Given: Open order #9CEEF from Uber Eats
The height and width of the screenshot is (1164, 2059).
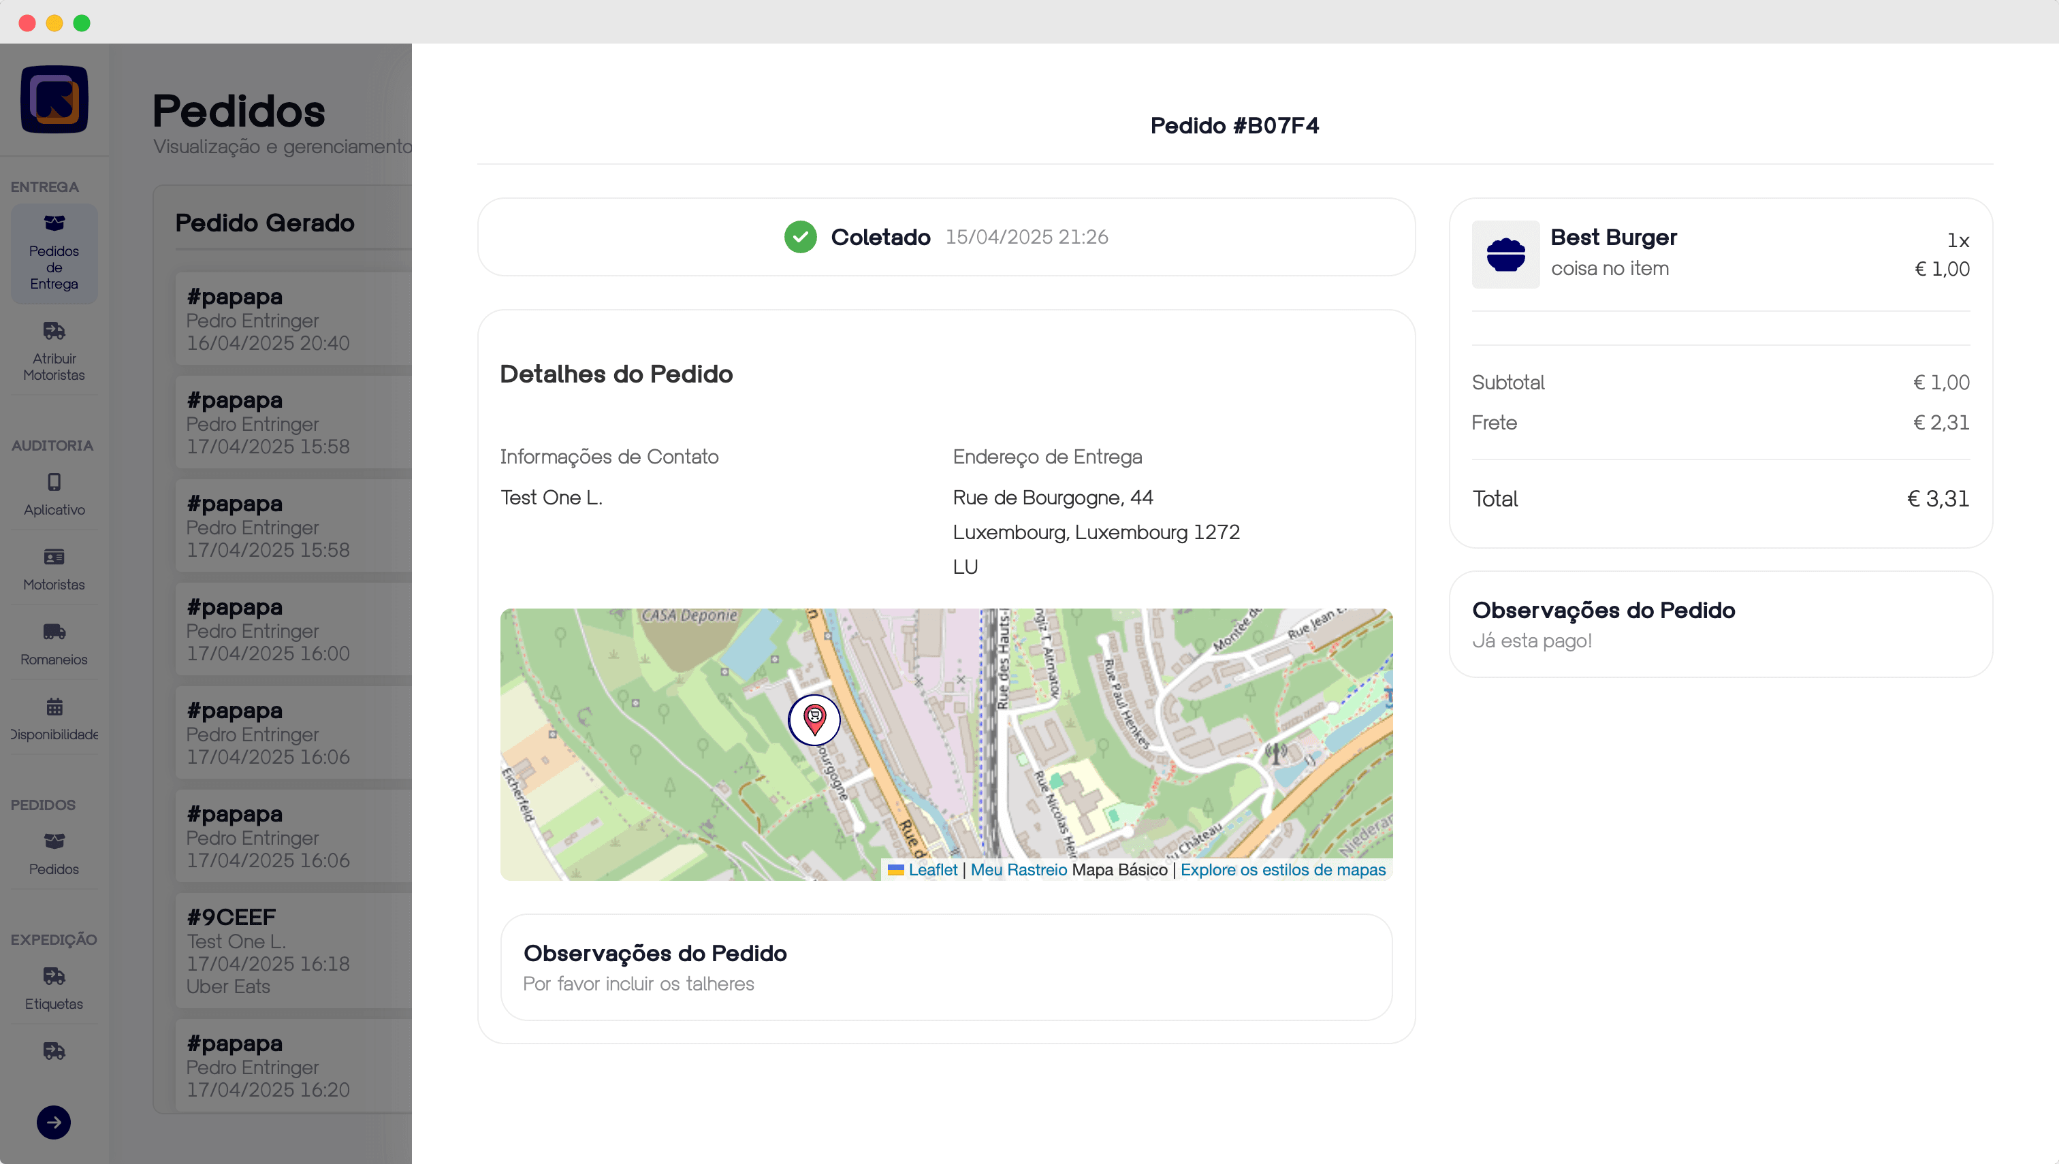Looking at the screenshot, I should coord(294,950).
